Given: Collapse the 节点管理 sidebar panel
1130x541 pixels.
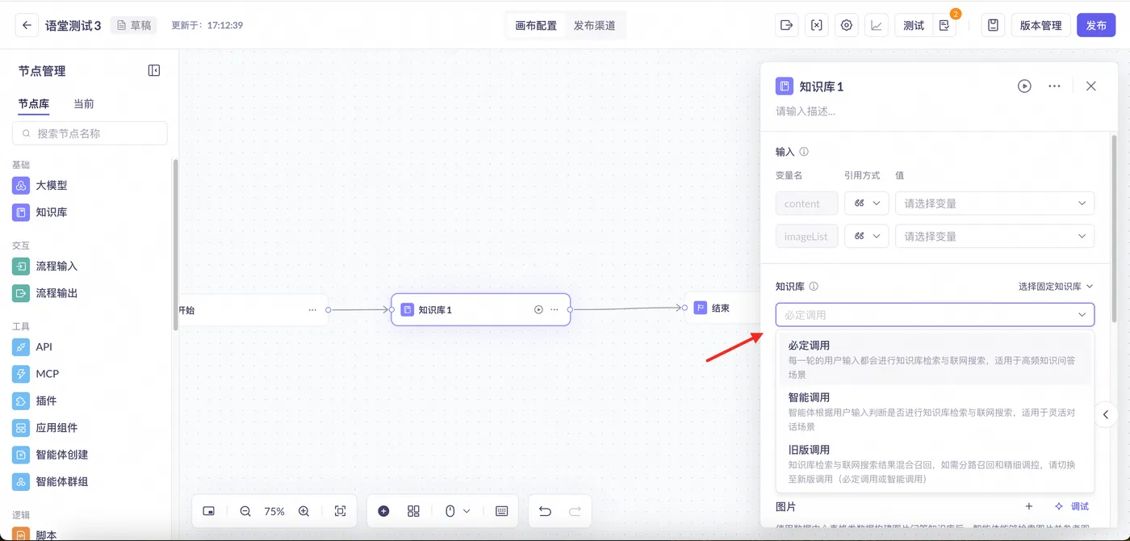Looking at the screenshot, I should [154, 70].
